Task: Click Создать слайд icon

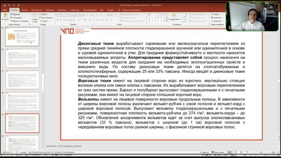Action: point(35,16)
